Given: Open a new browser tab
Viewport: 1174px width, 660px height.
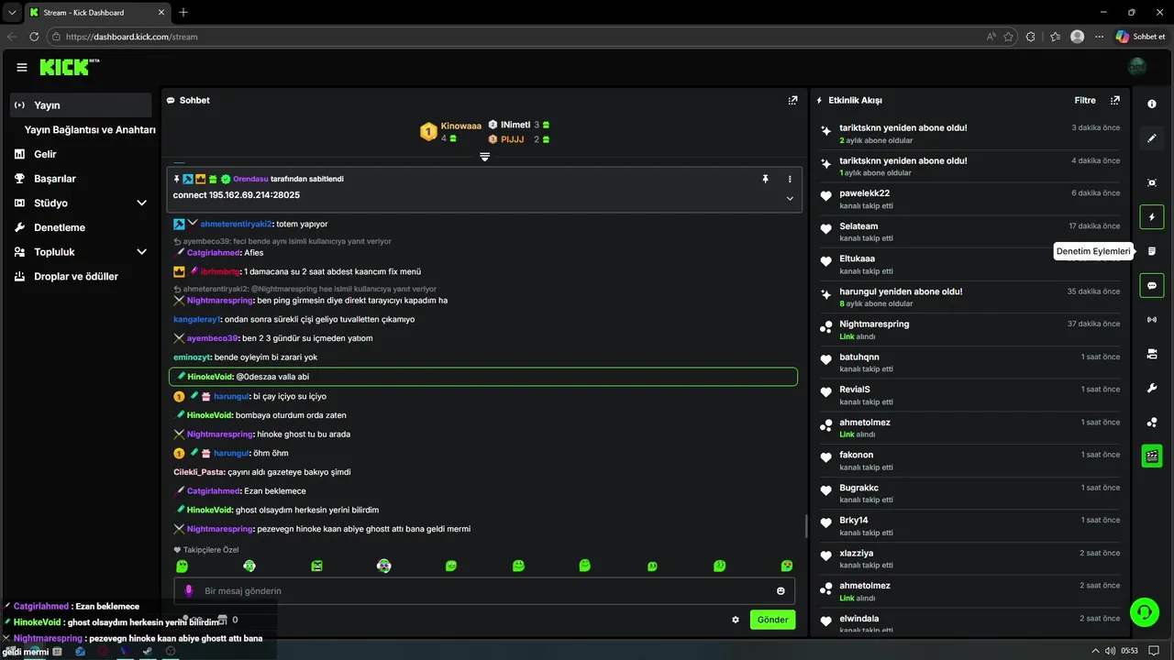Looking at the screenshot, I should click(x=183, y=12).
